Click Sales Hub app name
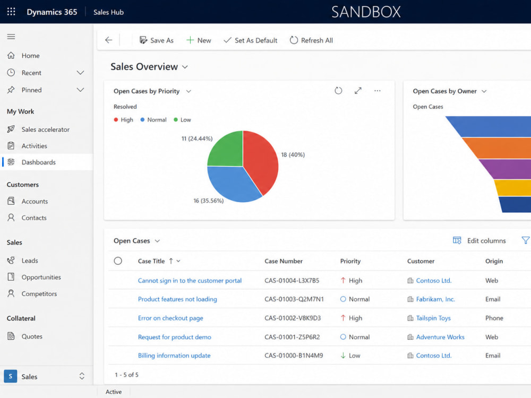Viewport: 531px width, 398px height. point(108,12)
